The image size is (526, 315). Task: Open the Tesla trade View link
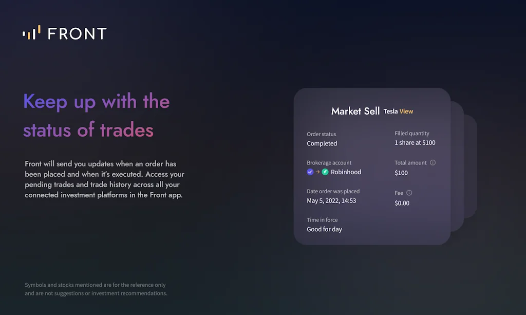tap(406, 111)
